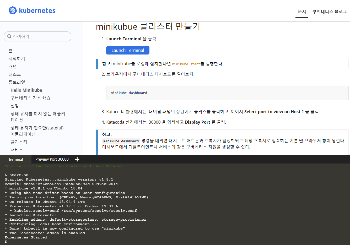Focus the 검색하기 search field
Viewport: 350px width, 245px height.
(x=38, y=36)
